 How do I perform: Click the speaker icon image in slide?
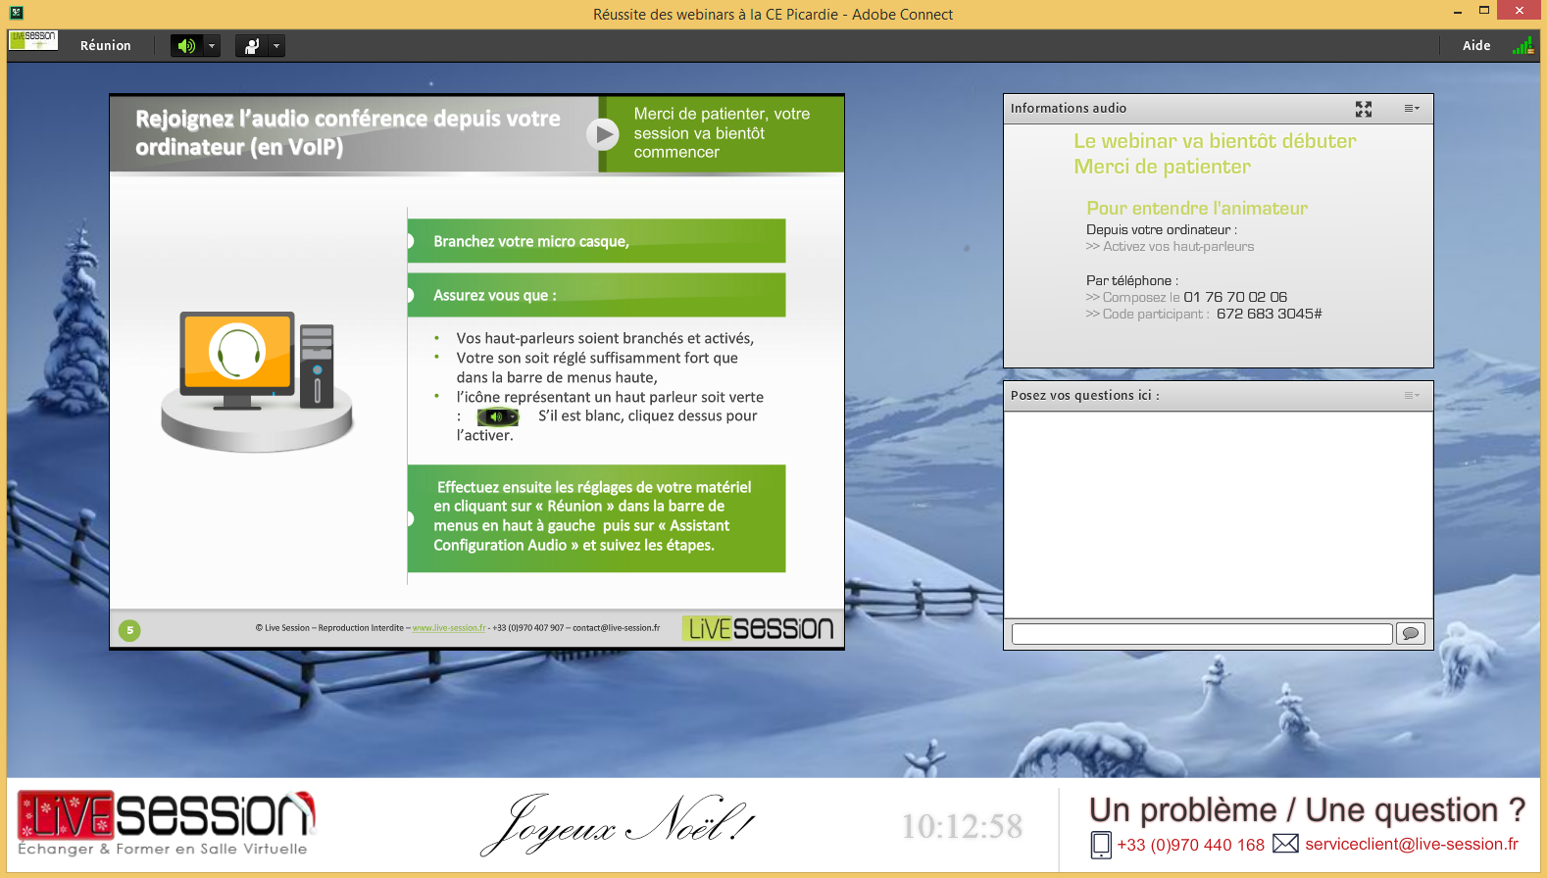pos(497,416)
